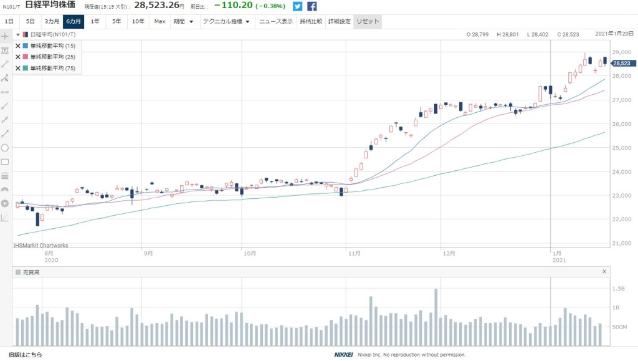Click the blue swatch for 単純移動平均 (15)
Screen dimensions: 638x361
coord(25,46)
